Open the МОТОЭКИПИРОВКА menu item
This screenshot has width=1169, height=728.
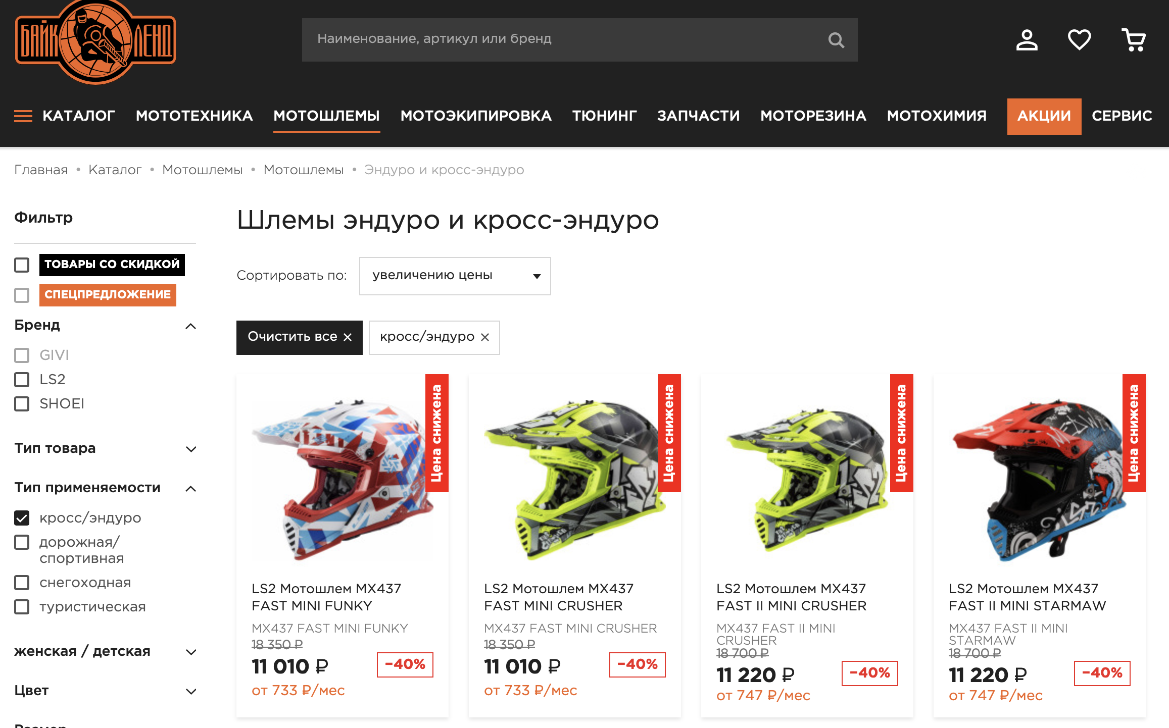476,116
